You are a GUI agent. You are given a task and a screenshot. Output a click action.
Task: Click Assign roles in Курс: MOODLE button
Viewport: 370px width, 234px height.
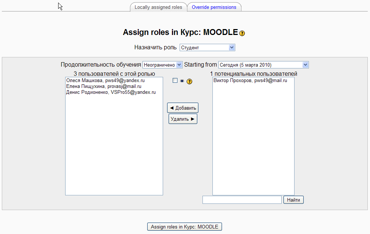pos(184,227)
